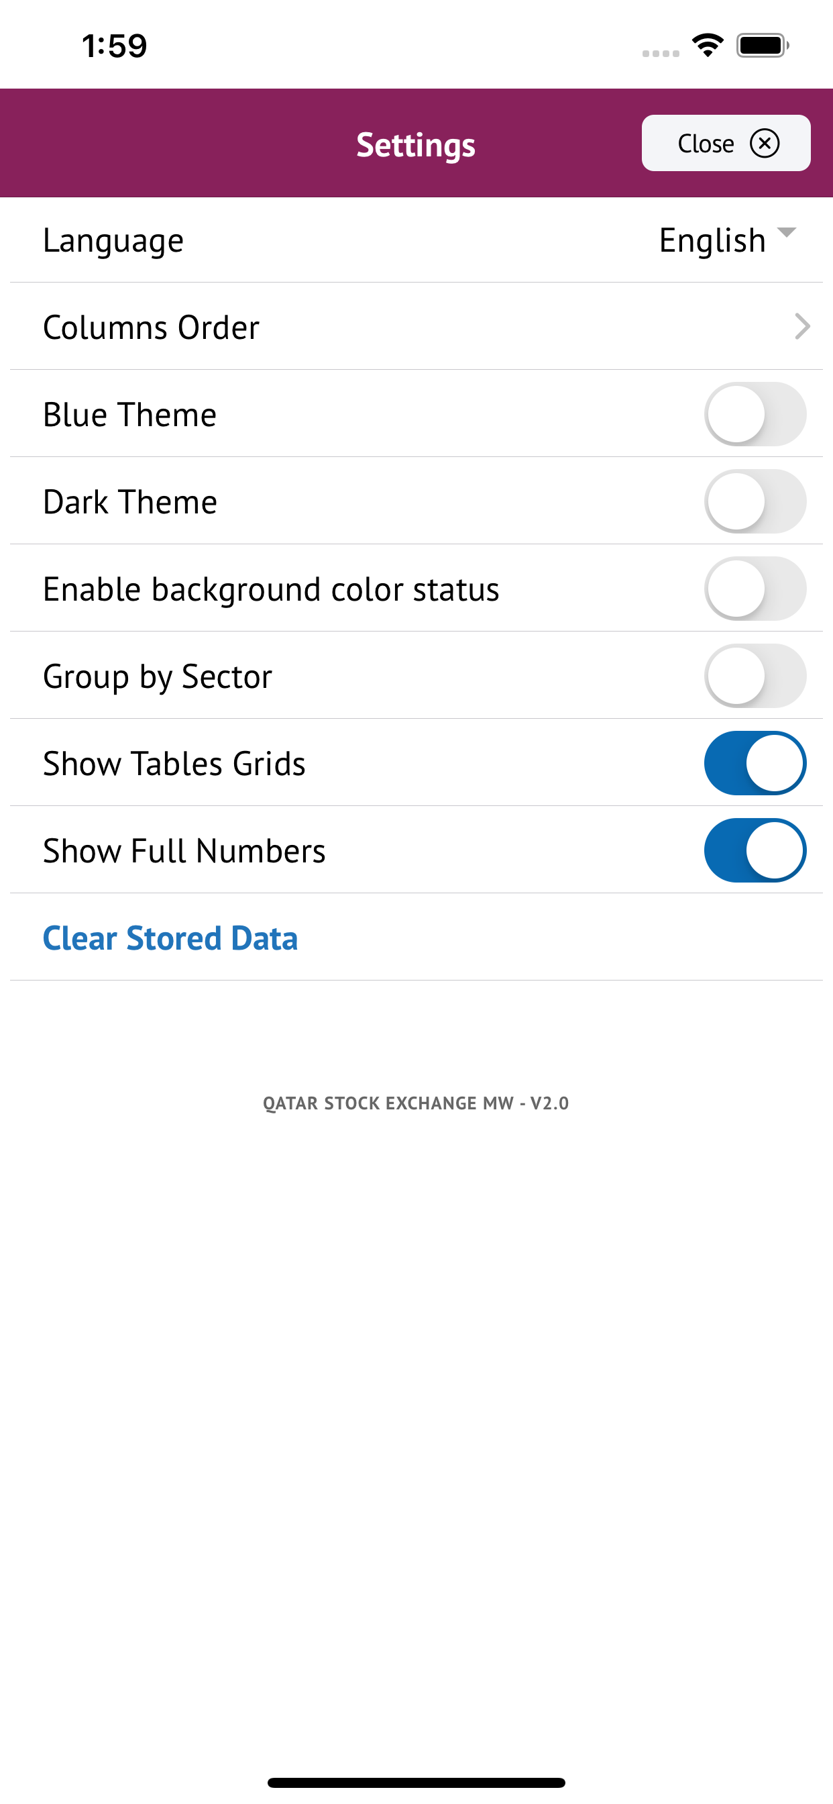The image size is (833, 1804).
Task: Tap the circled X close icon
Action: 765,144
